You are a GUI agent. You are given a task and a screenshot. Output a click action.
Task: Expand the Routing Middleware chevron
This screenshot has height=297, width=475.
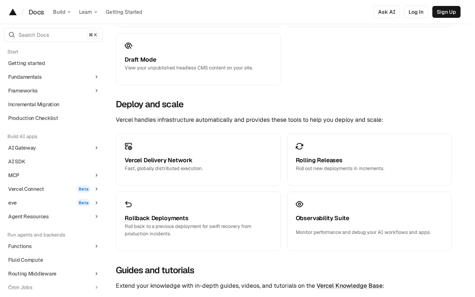point(96,274)
